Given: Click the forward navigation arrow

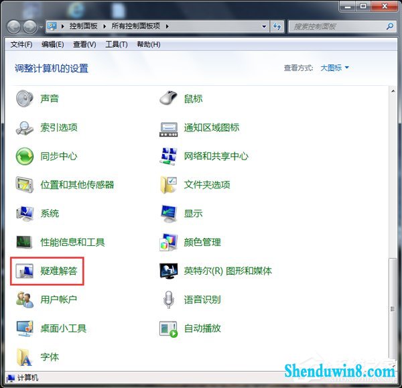Looking at the screenshot, I should pyautogui.click(x=30, y=27).
